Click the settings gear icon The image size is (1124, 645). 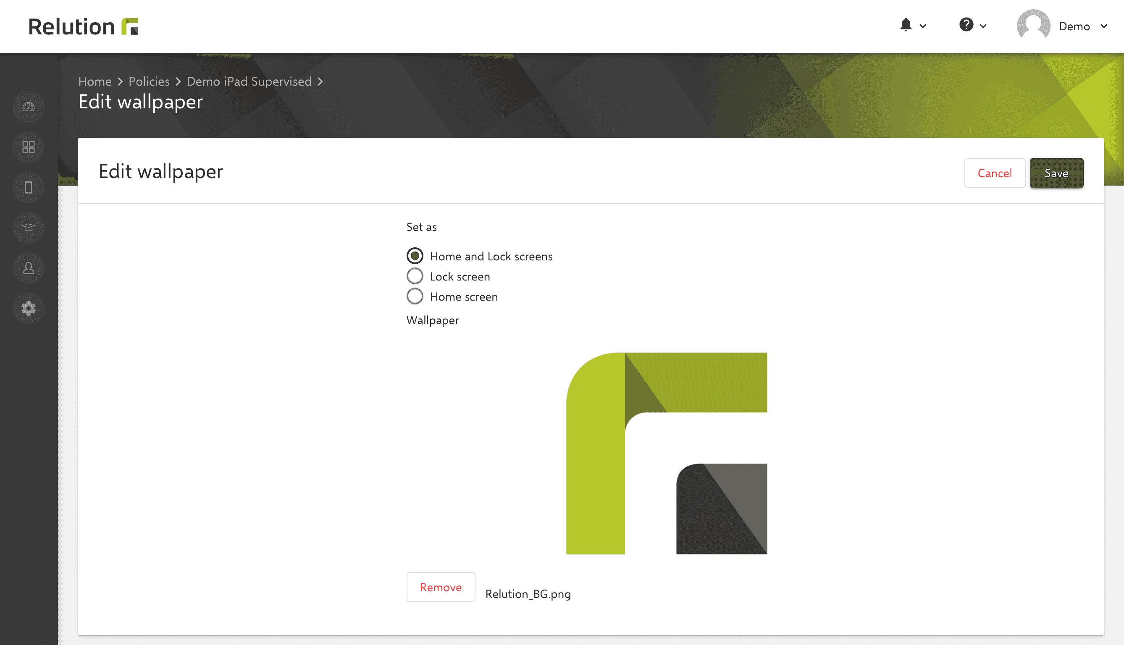pos(29,308)
